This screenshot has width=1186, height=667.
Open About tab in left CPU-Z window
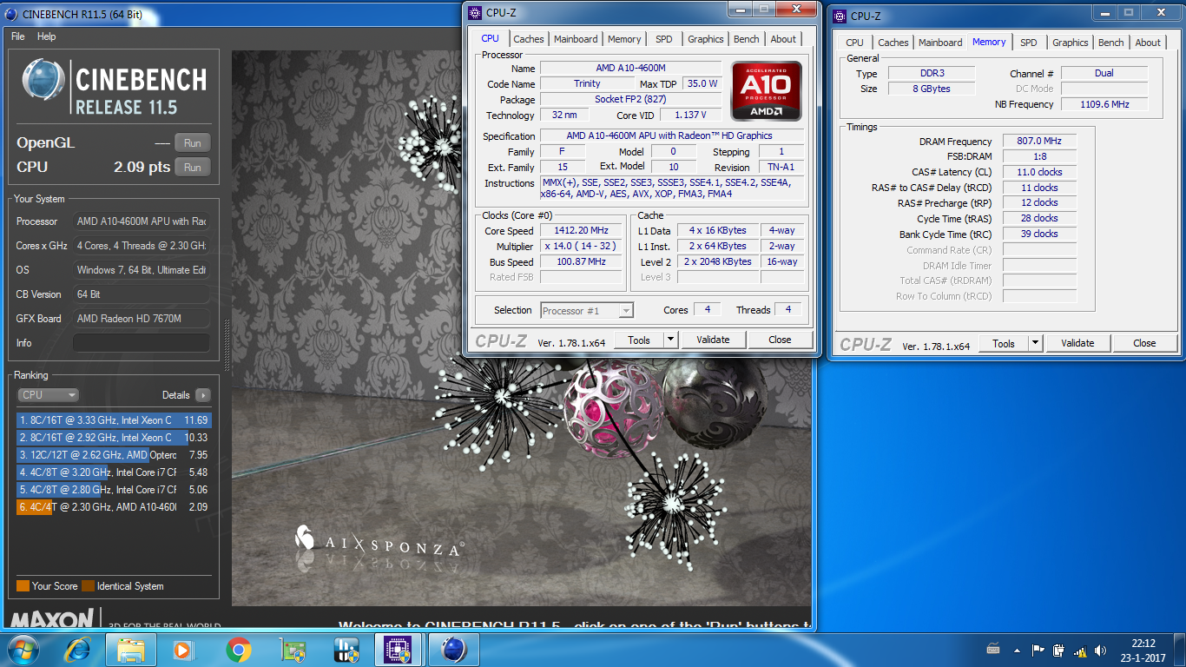tap(783, 39)
